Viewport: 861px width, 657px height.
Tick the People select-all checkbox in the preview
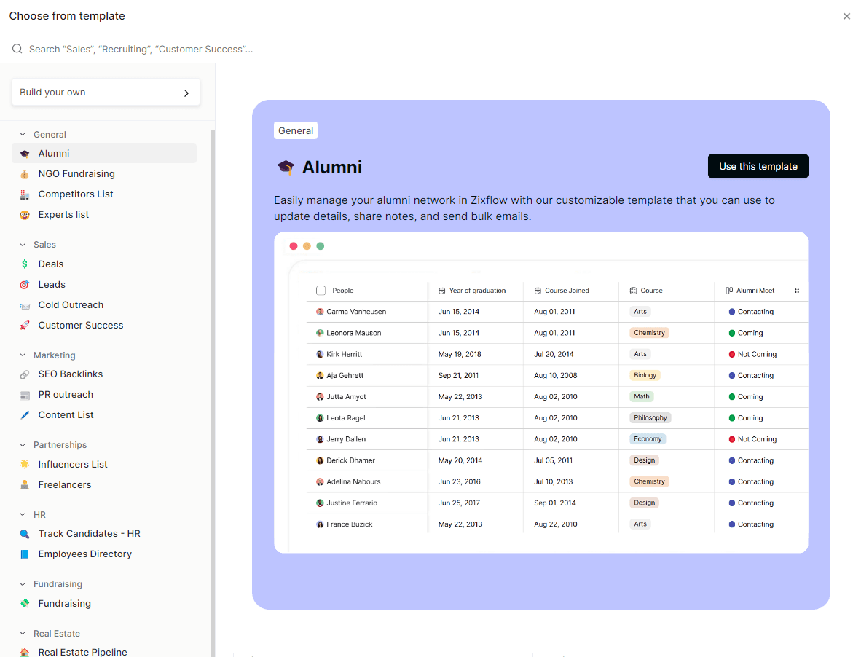coord(321,290)
